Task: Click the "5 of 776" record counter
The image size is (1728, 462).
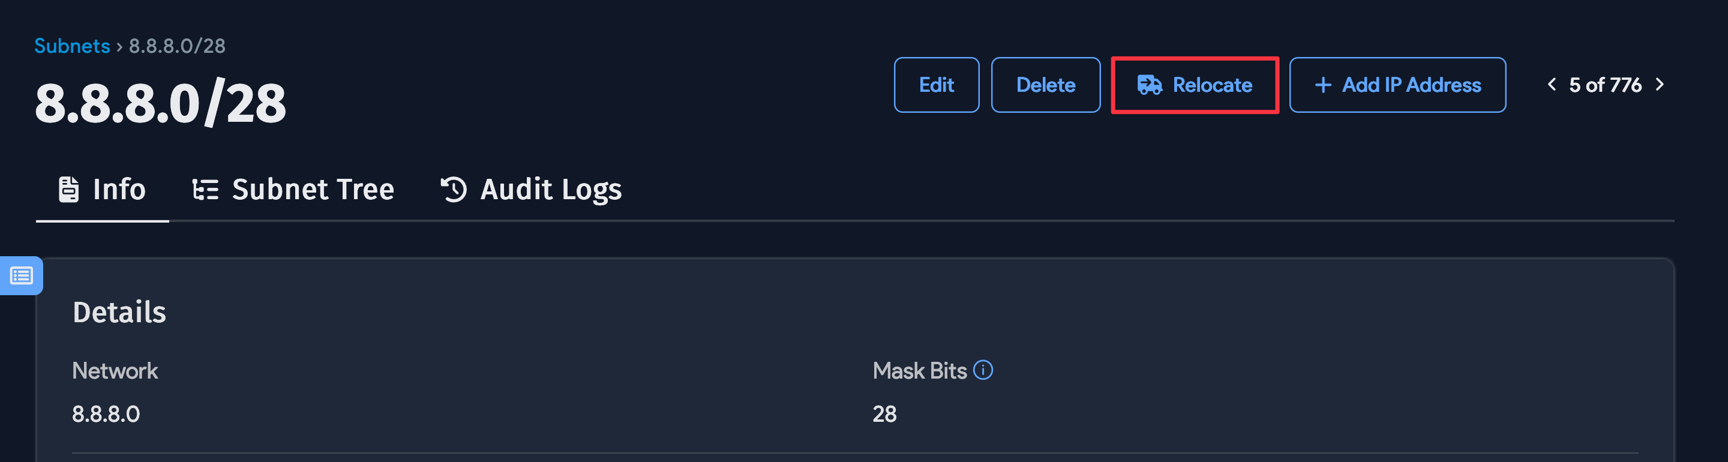Action: click(x=1604, y=85)
